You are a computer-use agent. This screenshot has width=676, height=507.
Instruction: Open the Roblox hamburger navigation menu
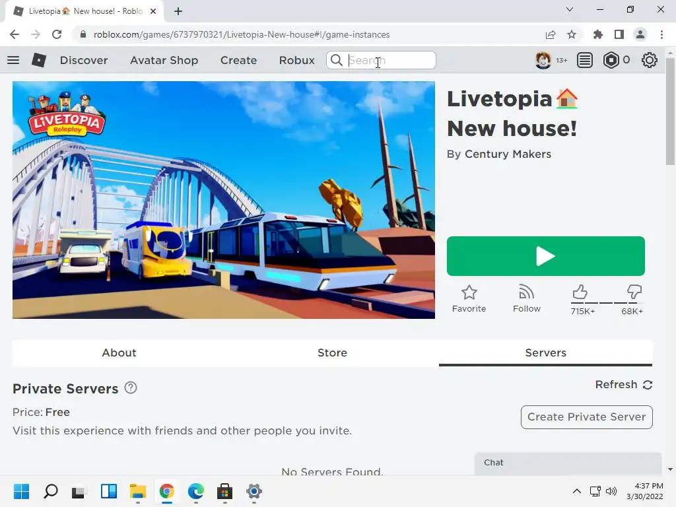[x=13, y=60]
